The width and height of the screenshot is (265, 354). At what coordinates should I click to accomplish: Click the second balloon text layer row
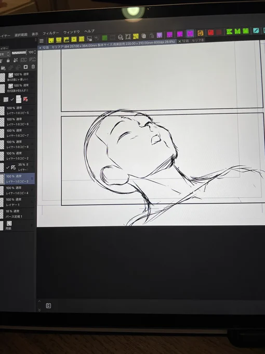coord(18,88)
